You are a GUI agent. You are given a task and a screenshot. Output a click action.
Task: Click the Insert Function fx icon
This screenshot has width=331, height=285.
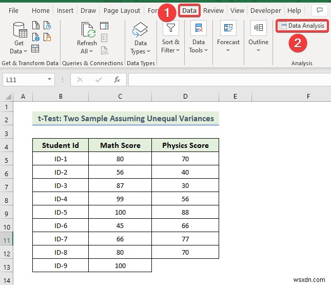pos(117,80)
